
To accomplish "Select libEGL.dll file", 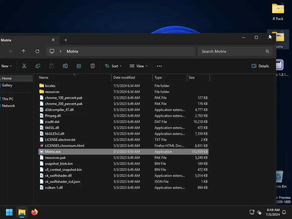I will pos(123,127).
